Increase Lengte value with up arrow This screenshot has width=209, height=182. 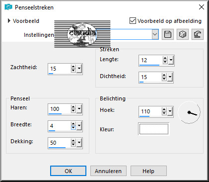click(x=165, y=58)
